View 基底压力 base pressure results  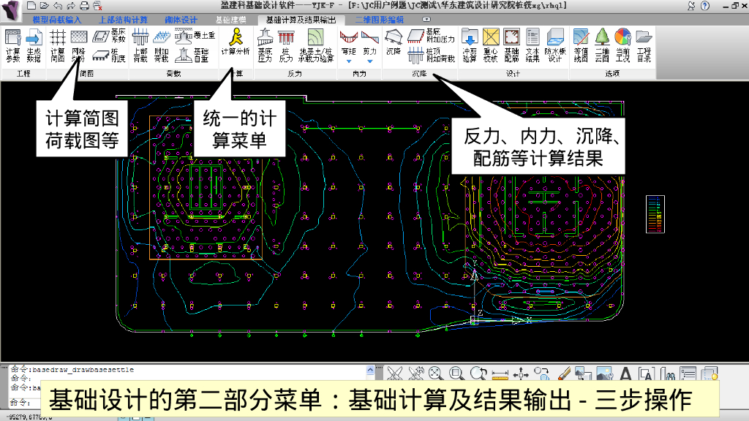coord(265,46)
